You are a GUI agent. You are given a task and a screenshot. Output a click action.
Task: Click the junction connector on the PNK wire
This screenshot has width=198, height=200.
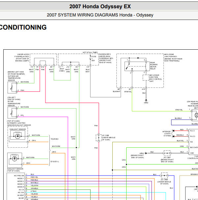[x=99, y=137]
